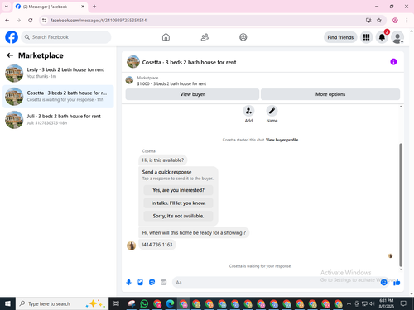Select Cosetta conversation in the list
Viewport: 414px width, 310px height.
click(x=58, y=97)
